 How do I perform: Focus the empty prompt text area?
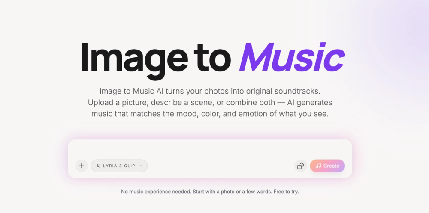coord(210,149)
